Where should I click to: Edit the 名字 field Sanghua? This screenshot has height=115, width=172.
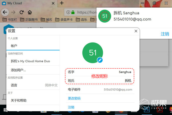[100, 72]
